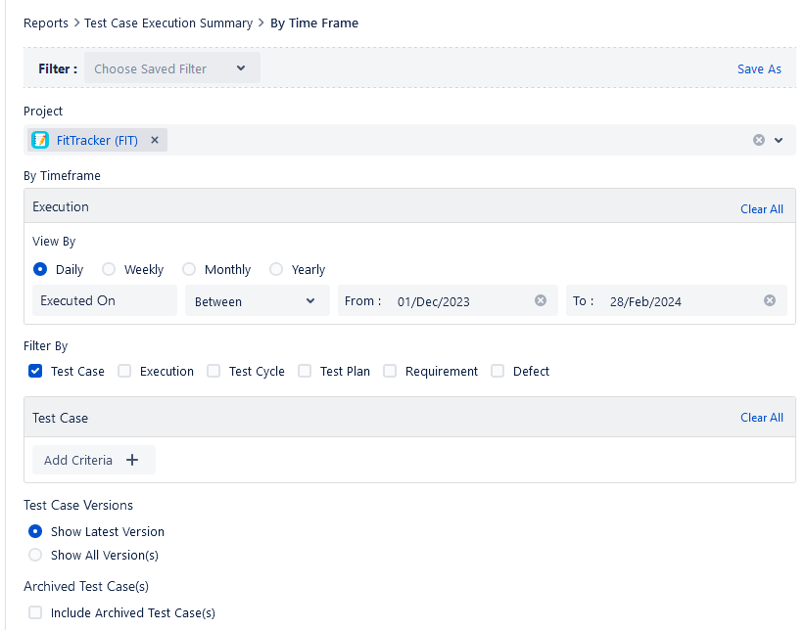
Task: Click the Save As link
Action: pos(759,68)
